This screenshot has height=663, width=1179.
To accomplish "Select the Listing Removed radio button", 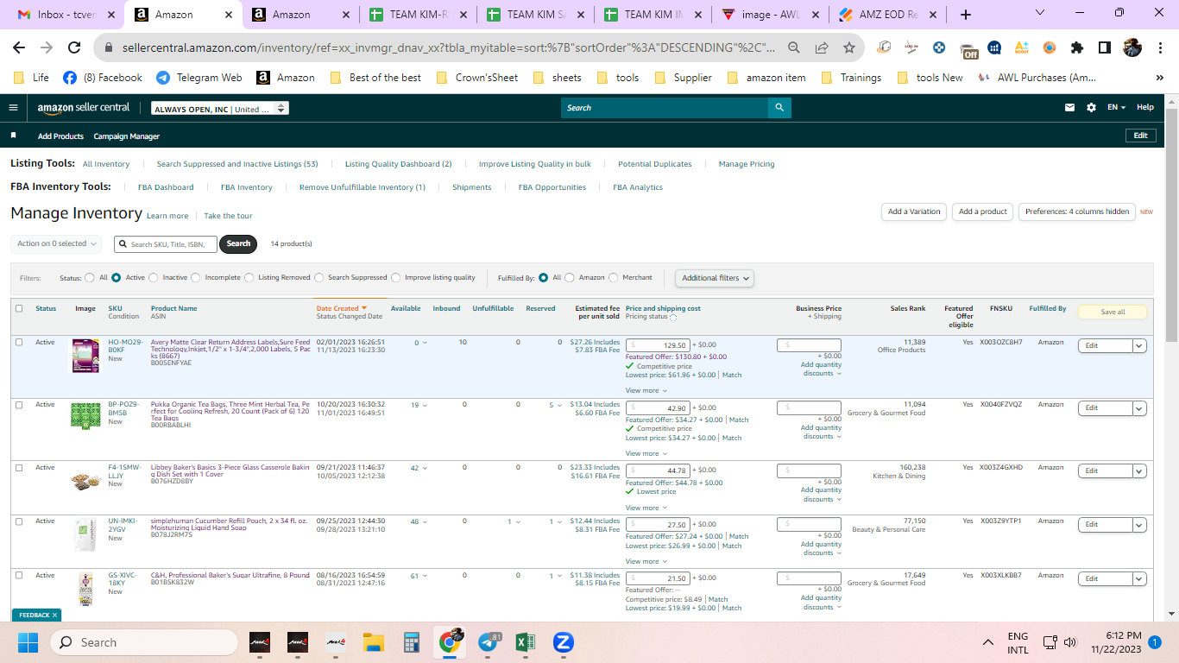I will [x=249, y=278].
